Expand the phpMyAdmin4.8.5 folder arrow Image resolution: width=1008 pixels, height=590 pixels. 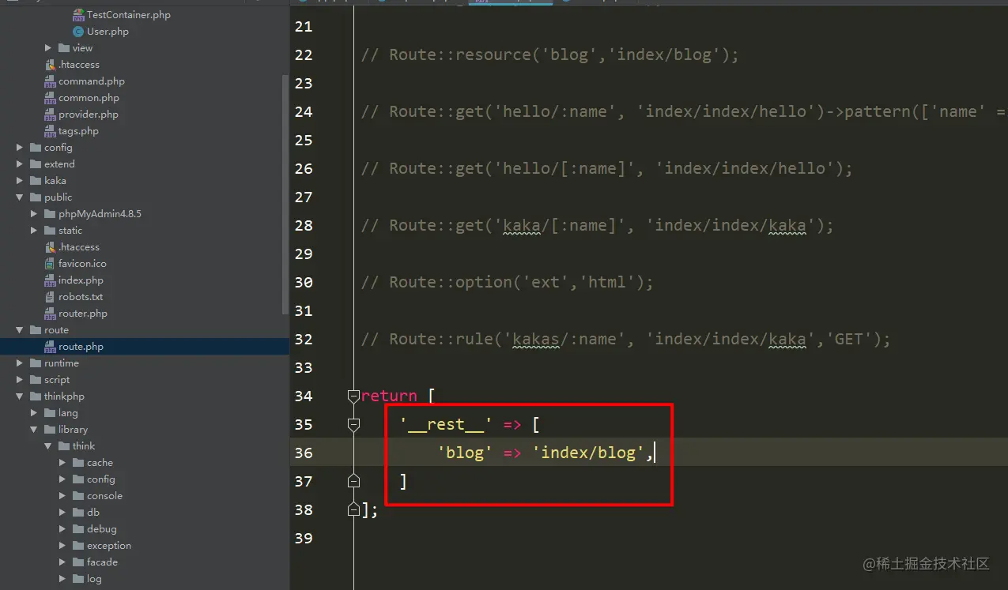(x=34, y=214)
